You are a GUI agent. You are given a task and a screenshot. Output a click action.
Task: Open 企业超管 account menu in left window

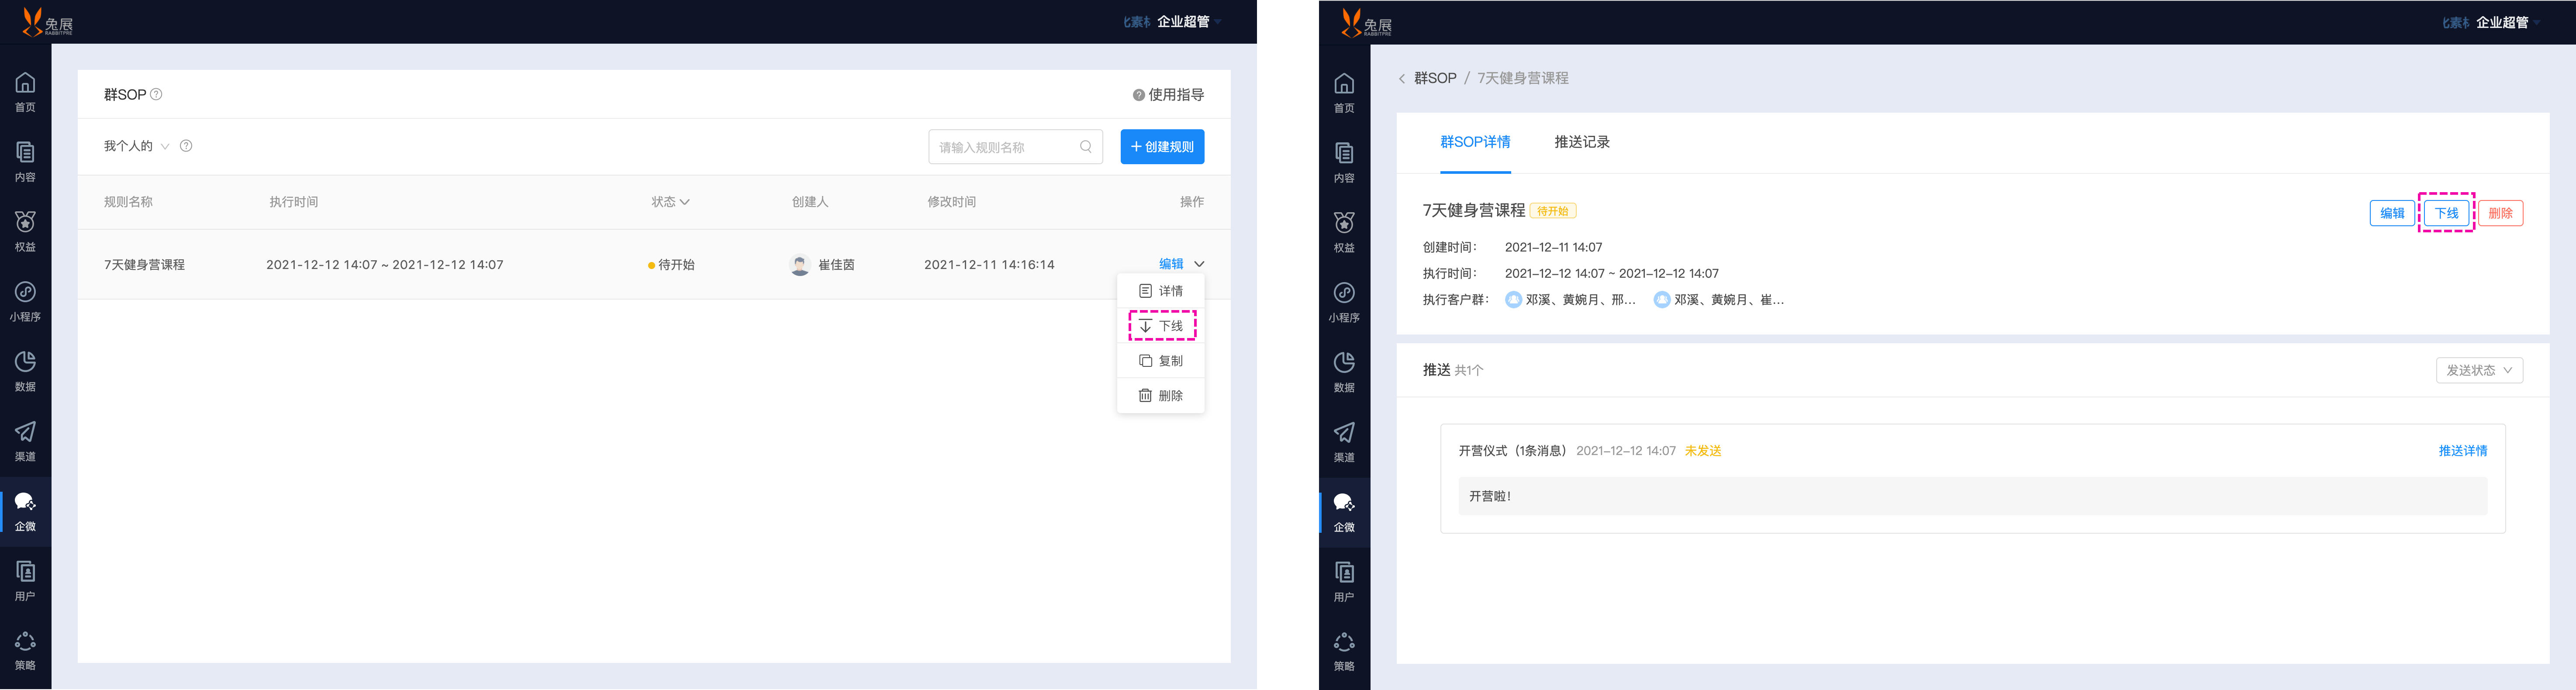point(1189,21)
